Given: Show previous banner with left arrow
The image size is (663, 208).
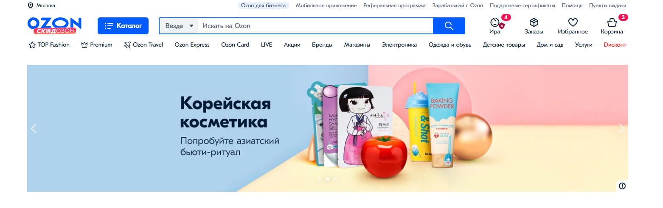Looking at the screenshot, I should [x=34, y=128].
